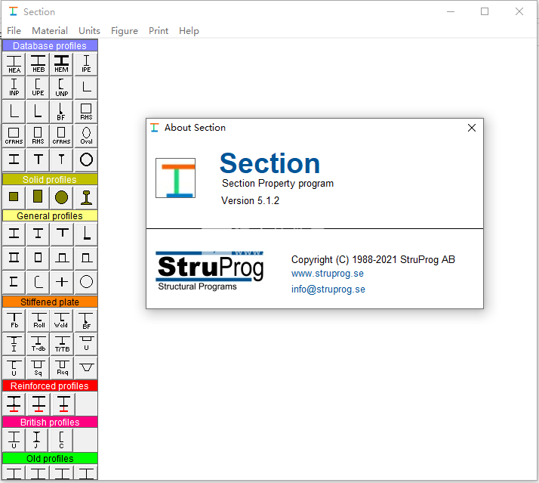Screen dimensions: 539x483
Task: Open the Material menu
Action: [x=50, y=31]
